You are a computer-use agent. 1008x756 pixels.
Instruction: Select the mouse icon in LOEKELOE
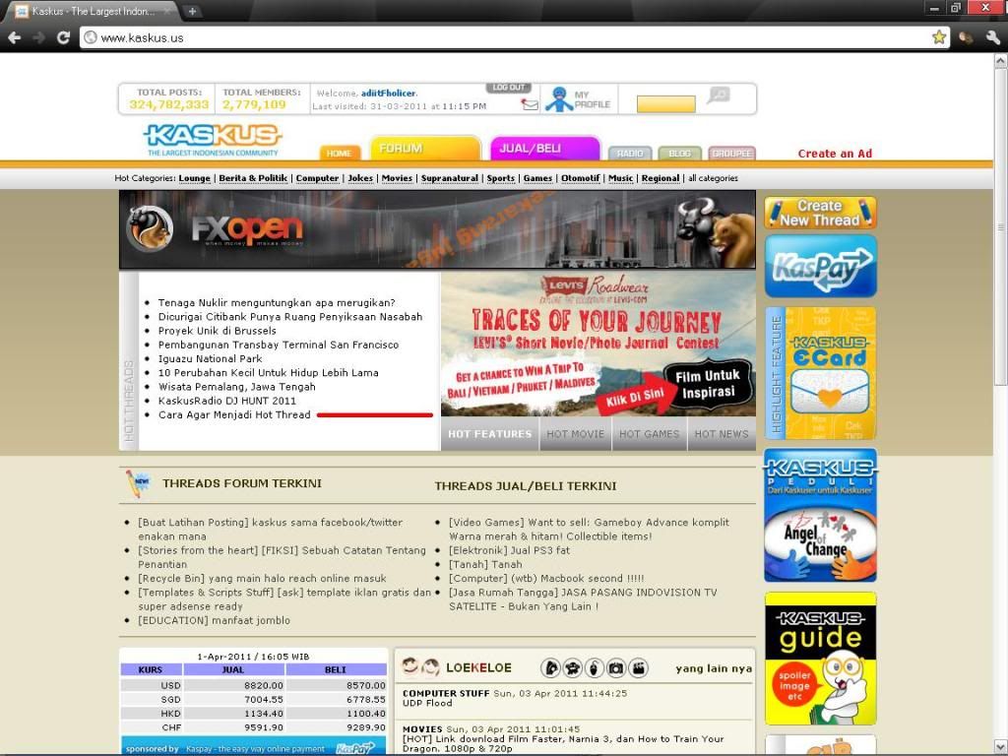tap(594, 668)
